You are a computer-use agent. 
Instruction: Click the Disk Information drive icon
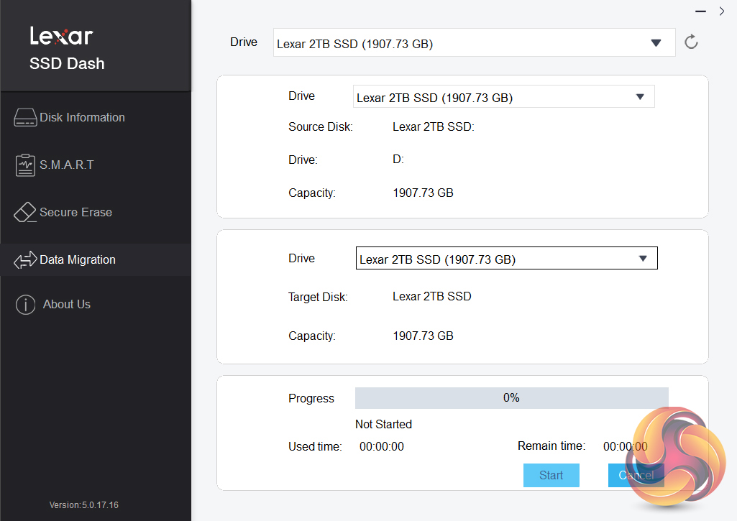(25, 117)
